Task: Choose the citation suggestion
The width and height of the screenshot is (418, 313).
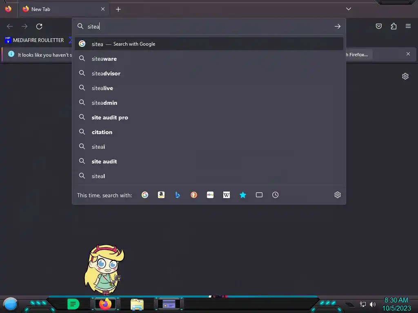Action: point(209,132)
